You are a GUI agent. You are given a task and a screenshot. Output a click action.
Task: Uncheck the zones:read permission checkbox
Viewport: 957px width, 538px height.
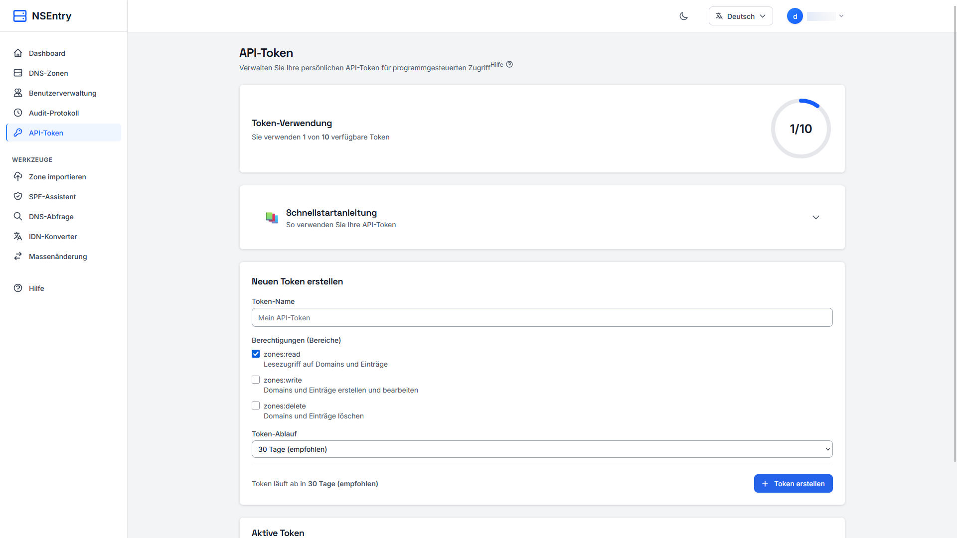click(256, 354)
